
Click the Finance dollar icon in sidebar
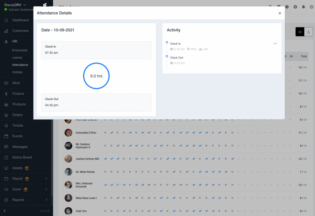click(x=6, y=94)
